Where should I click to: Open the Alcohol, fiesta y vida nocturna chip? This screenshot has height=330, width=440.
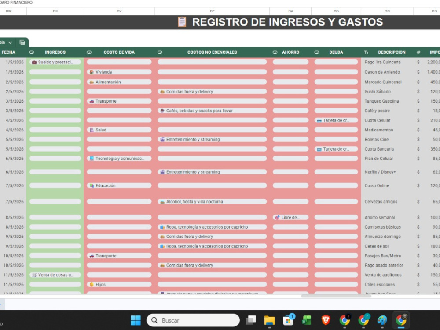pyautogui.click(x=212, y=201)
